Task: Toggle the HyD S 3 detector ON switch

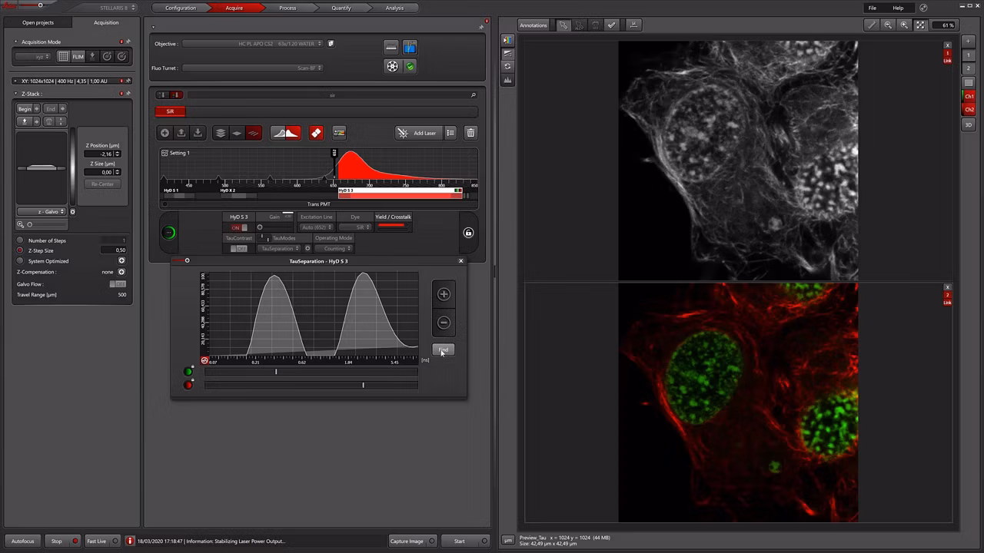Action: coord(239,227)
